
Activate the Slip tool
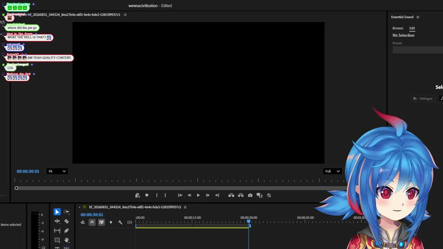[57, 231]
